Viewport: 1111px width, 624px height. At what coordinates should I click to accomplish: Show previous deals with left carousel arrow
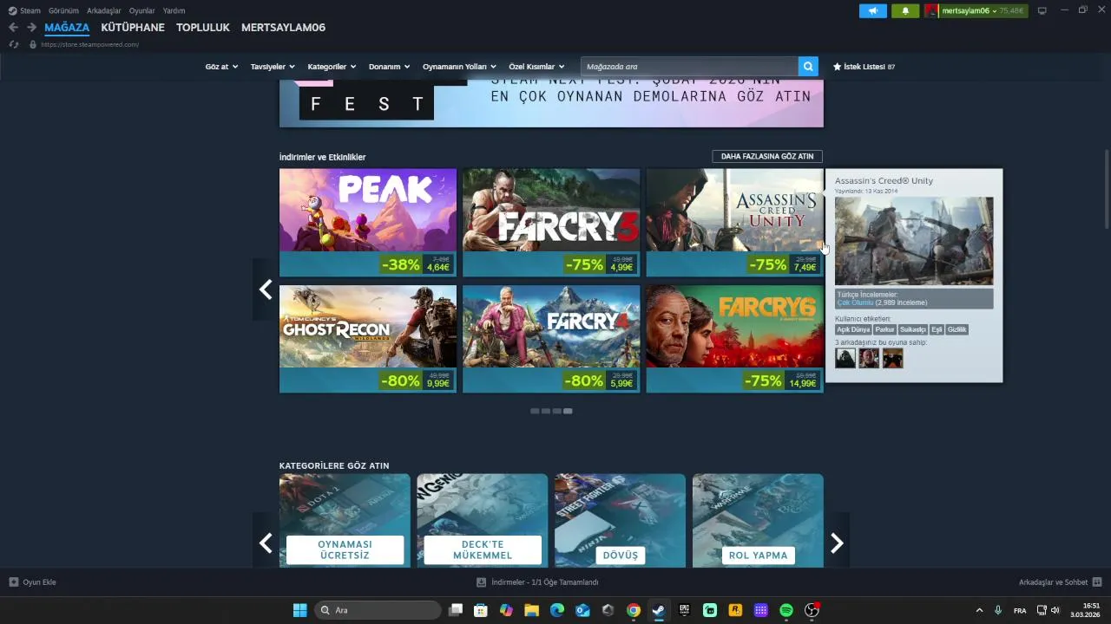pos(266,289)
